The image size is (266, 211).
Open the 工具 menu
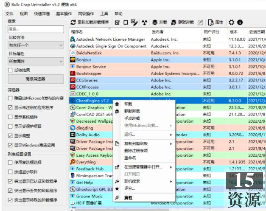click(x=104, y=14)
